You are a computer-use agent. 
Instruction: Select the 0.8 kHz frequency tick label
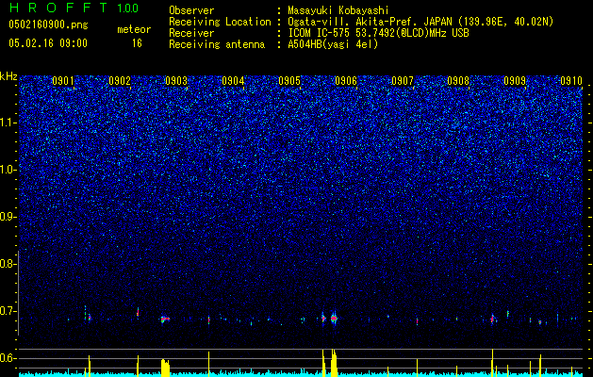(8, 264)
